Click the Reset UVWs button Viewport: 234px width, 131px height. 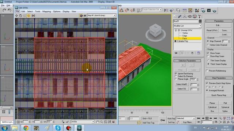tap(212, 31)
